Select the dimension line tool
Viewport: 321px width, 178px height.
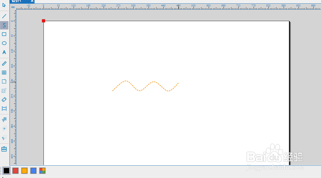click(x=4, y=109)
